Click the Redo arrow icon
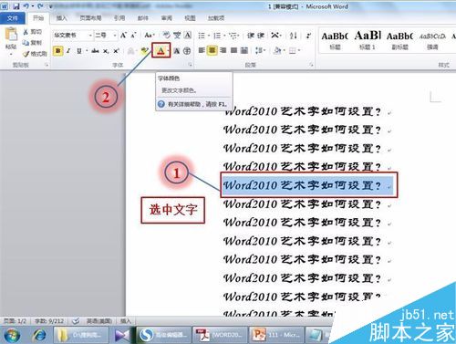The height and width of the screenshot is (344, 456). click(40, 5)
